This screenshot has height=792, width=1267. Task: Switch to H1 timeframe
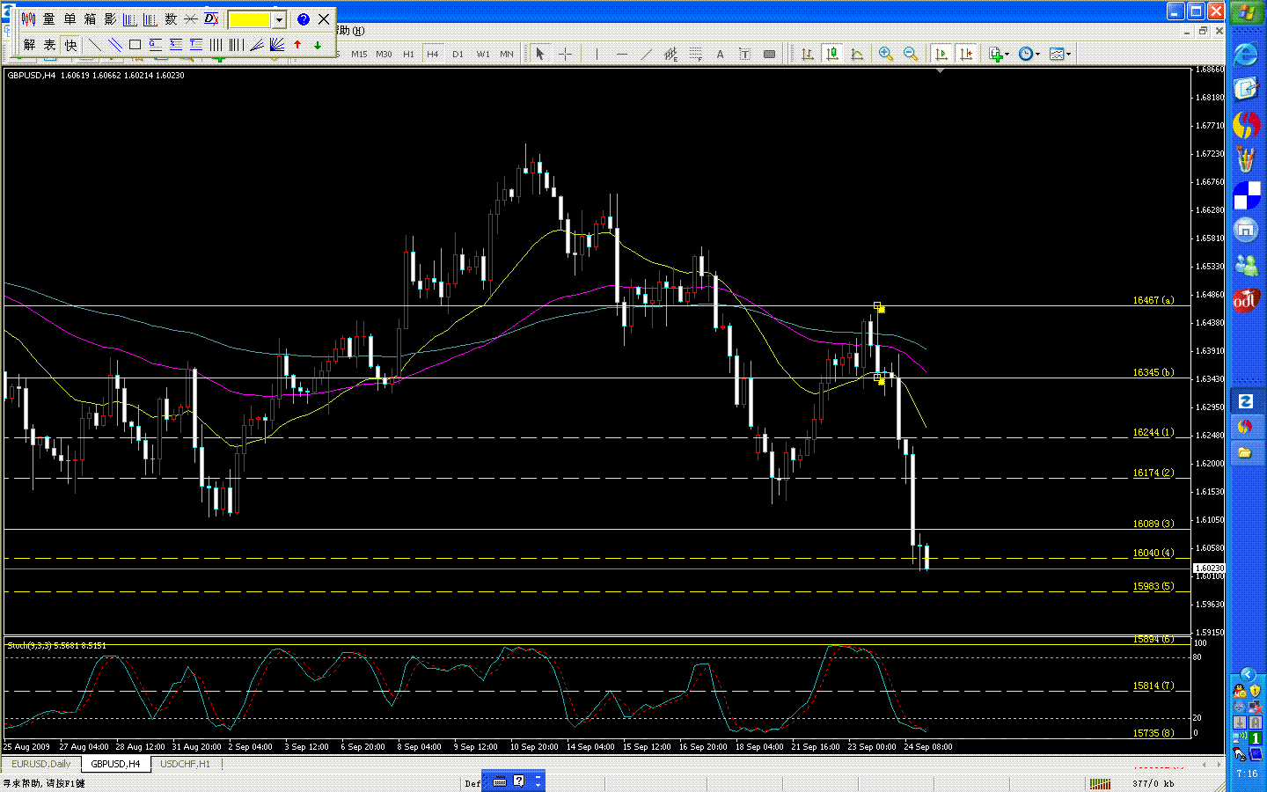pyautogui.click(x=408, y=55)
